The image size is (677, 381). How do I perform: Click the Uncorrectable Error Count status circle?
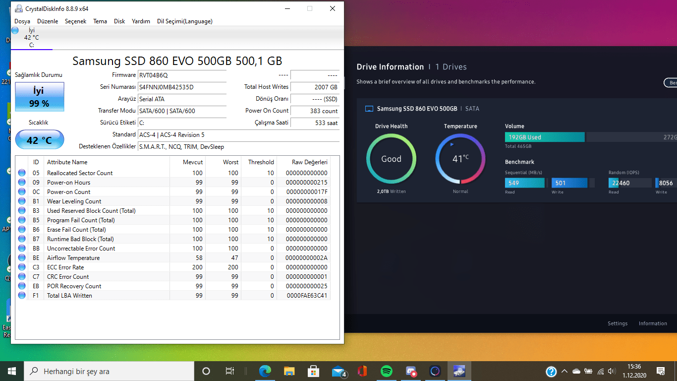[x=22, y=249]
